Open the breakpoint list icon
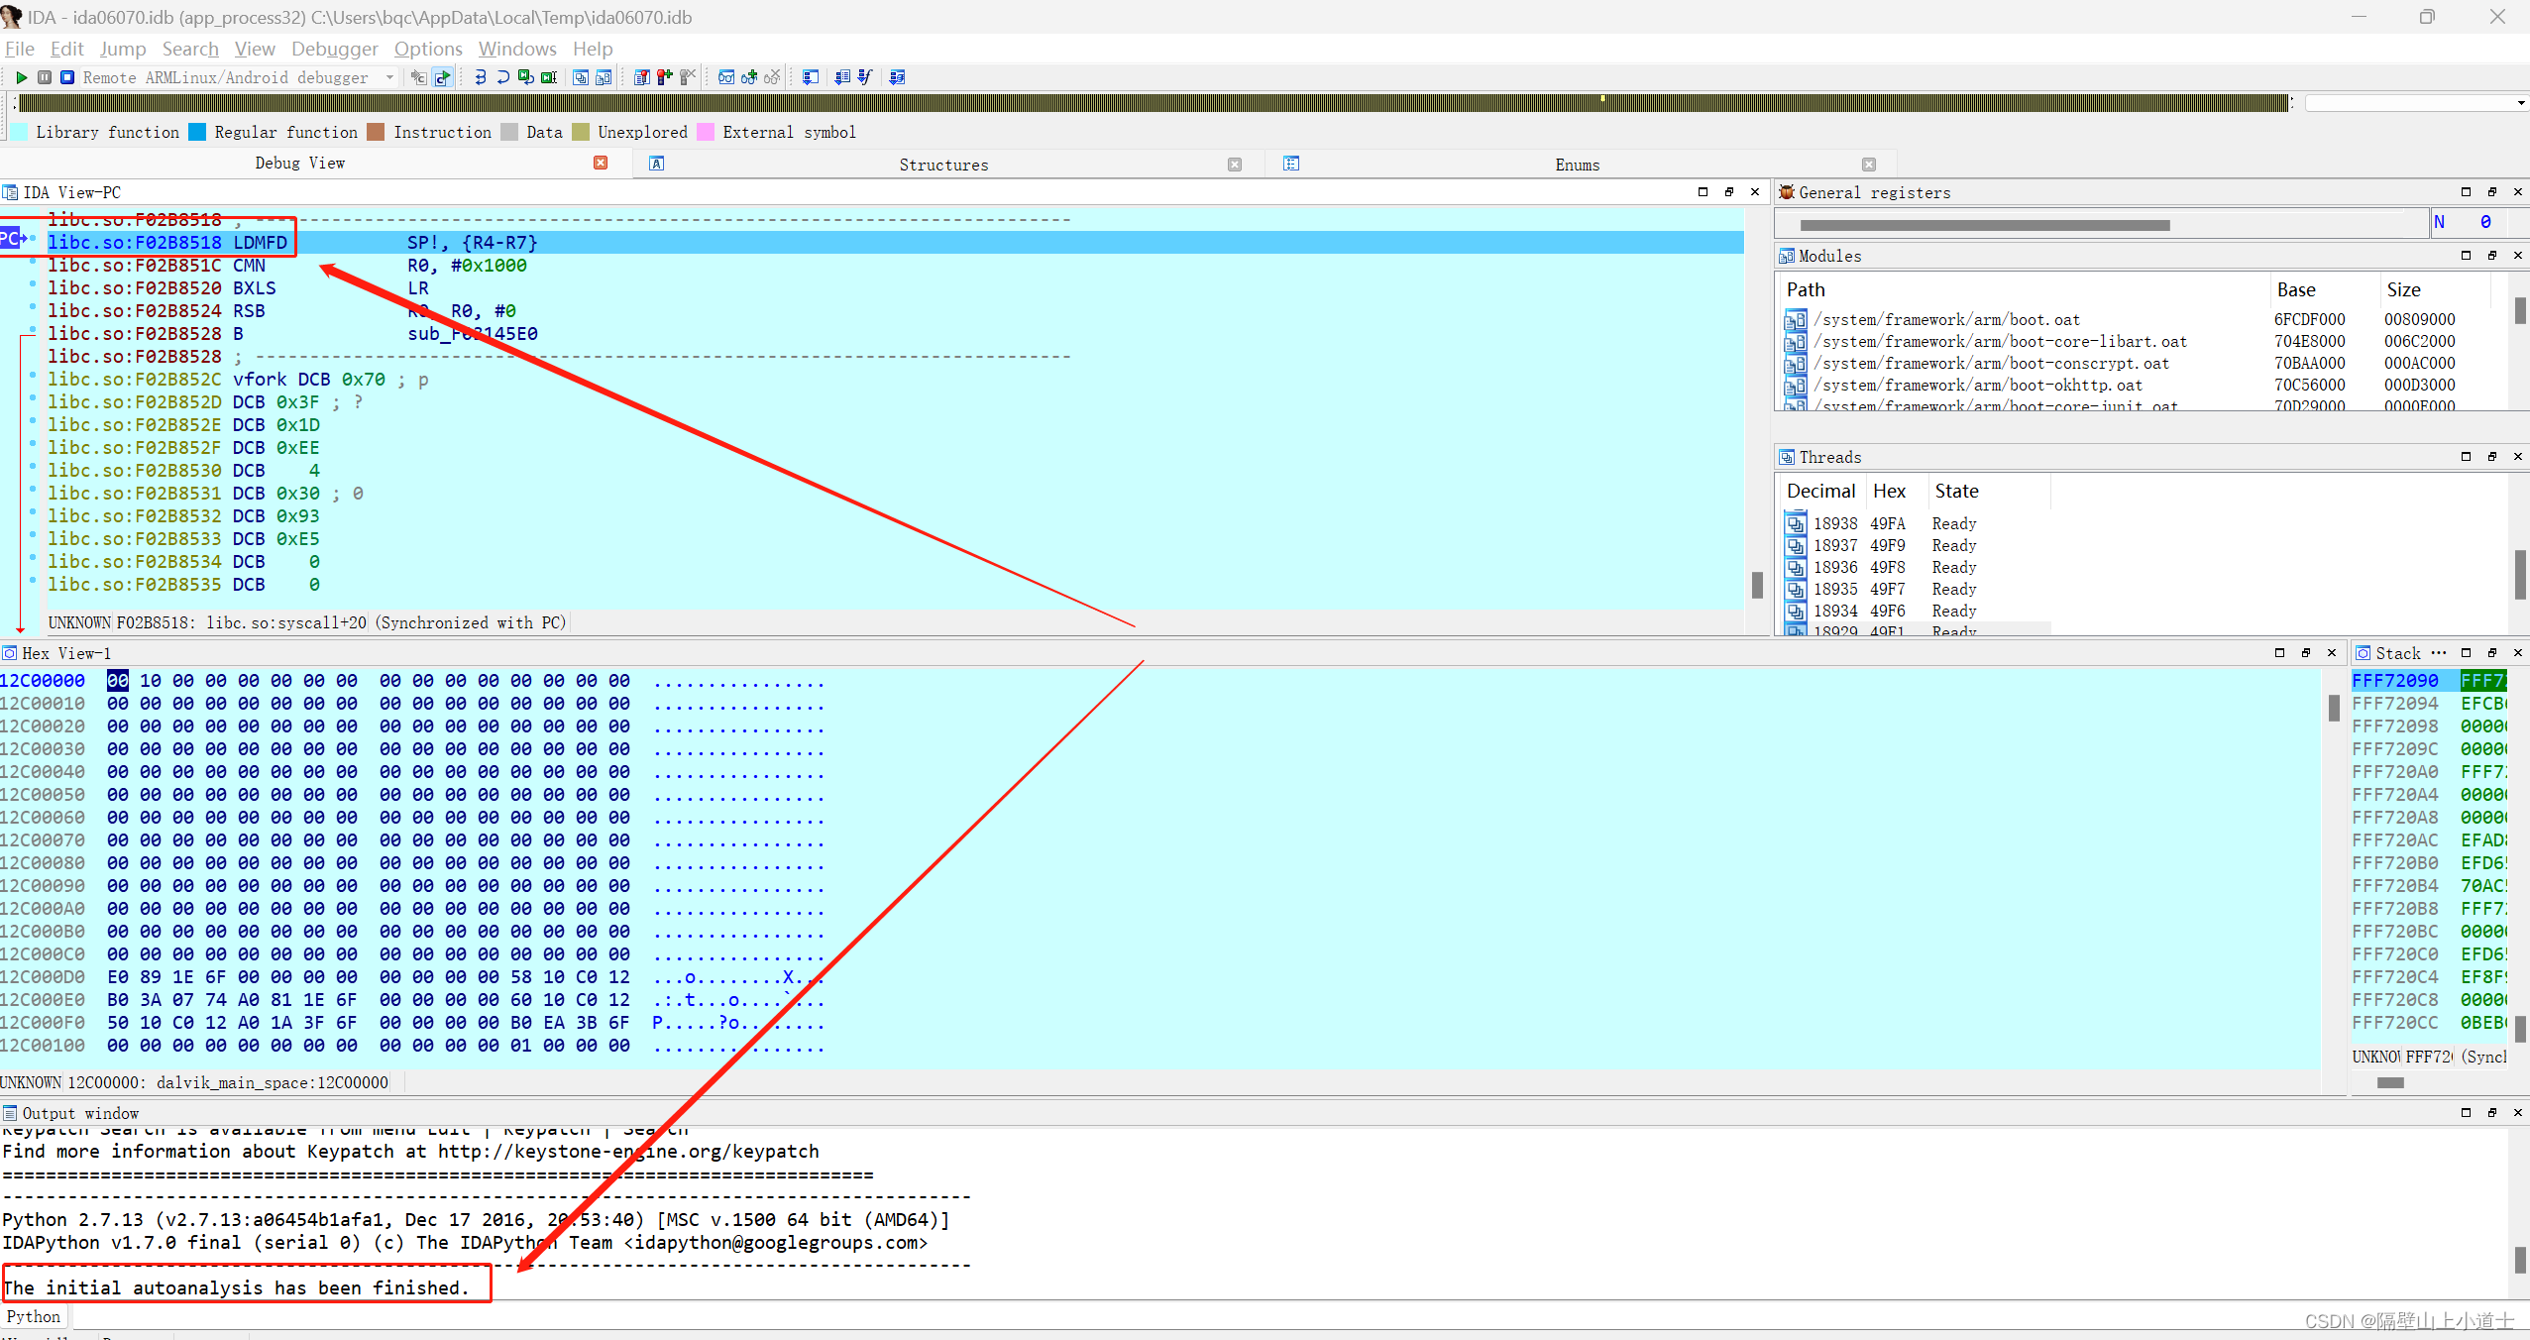The height and width of the screenshot is (1340, 2530). pos(641,77)
